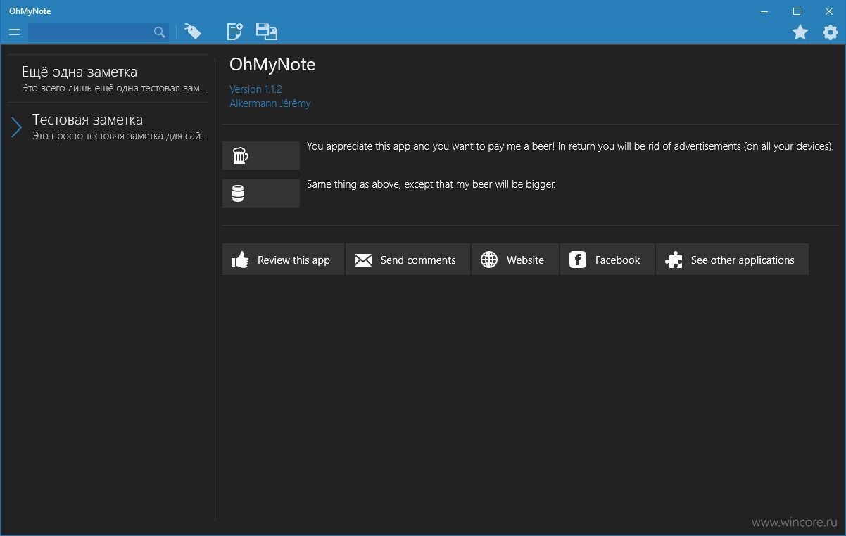
Task: Select note 'Тестовая заметка'
Action: pyautogui.click(x=108, y=127)
